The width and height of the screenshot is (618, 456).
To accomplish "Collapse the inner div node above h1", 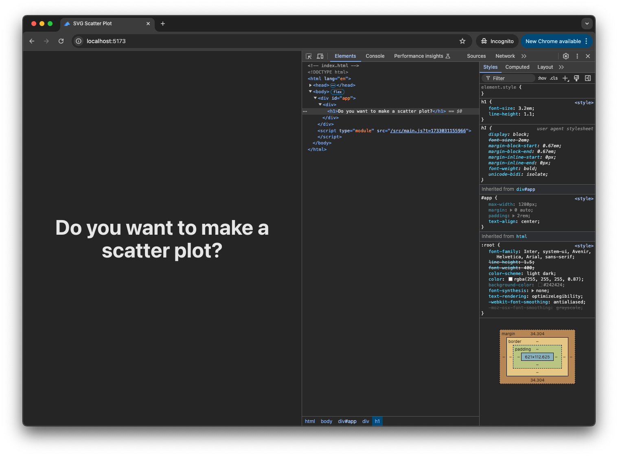I will tap(320, 105).
